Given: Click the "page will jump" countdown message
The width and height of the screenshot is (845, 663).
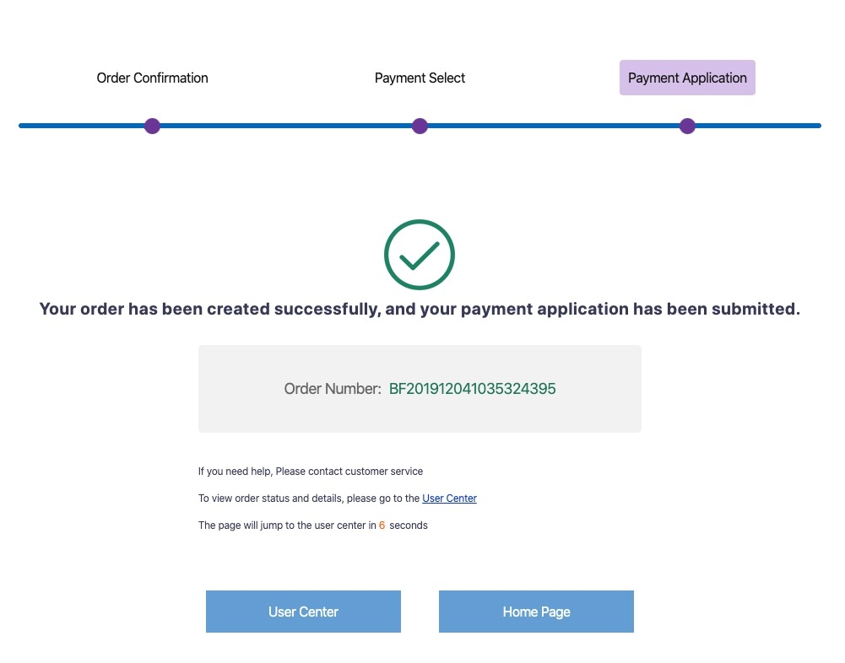Looking at the screenshot, I should [287, 526].
